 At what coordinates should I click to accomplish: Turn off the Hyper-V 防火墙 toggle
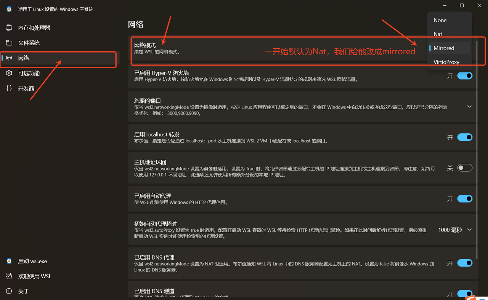[x=465, y=76]
